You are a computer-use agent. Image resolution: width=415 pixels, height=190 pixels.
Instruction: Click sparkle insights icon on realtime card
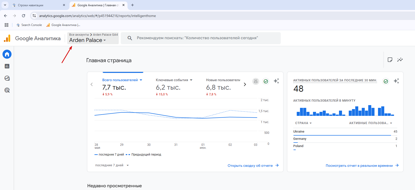coord(396,81)
